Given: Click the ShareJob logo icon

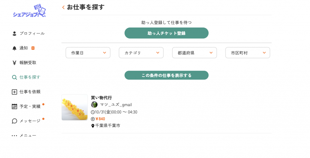Looking at the screenshot, I should pos(29,11).
